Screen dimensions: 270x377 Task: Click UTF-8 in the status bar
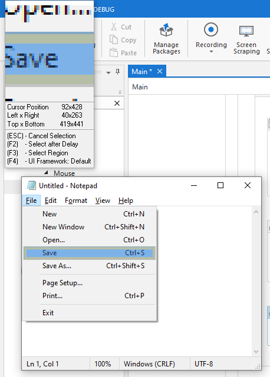(204, 364)
